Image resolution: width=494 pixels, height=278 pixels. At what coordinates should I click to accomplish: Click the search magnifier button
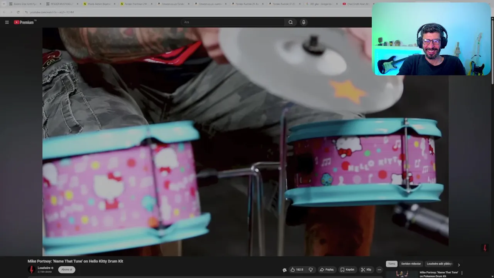(291, 22)
